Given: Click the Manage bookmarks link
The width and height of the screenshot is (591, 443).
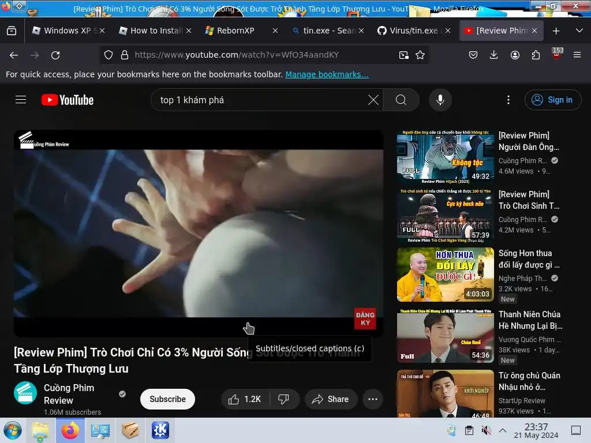Looking at the screenshot, I should pyautogui.click(x=327, y=74).
